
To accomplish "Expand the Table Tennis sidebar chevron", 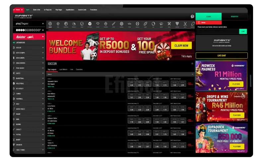I will [x=43, y=150].
